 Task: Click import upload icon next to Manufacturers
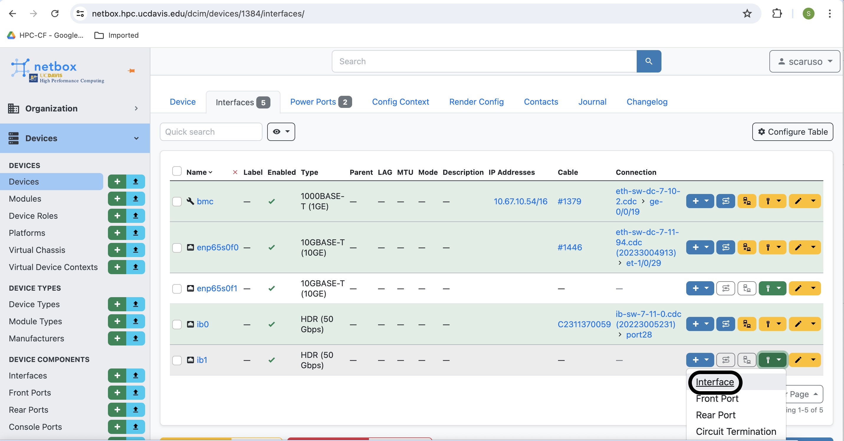click(x=135, y=338)
